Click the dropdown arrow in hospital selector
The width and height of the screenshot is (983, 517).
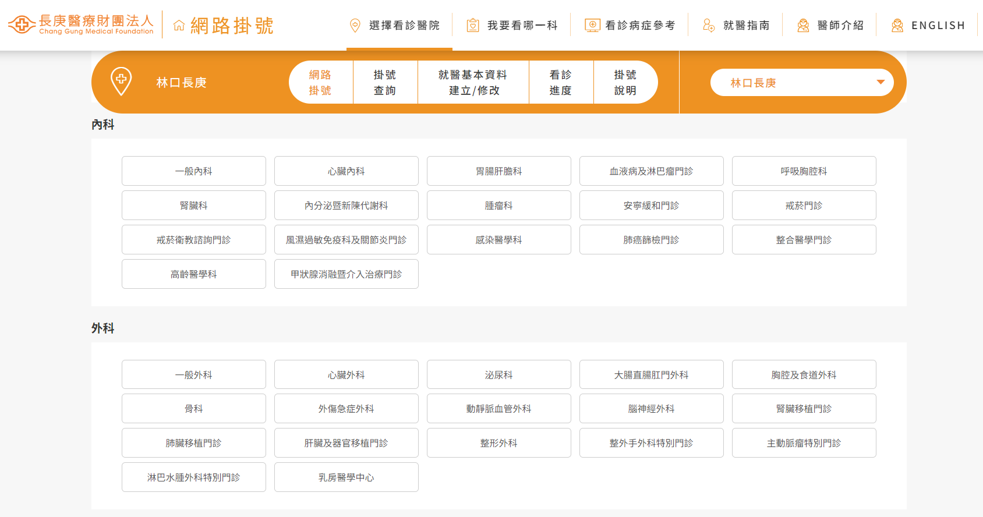pyautogui.click(x=881, y=82)
